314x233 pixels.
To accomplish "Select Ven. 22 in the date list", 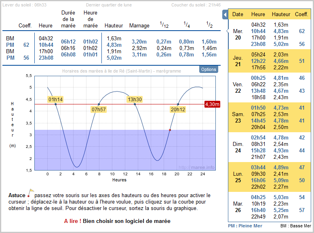I will (x=238, y=87).
